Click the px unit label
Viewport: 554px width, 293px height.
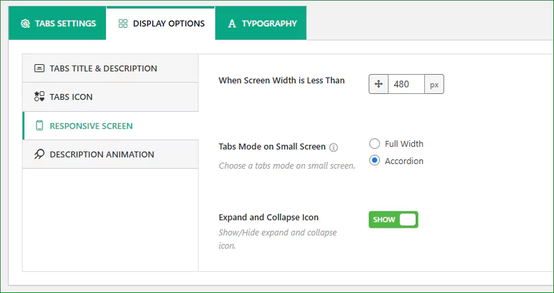pyautogui.click(x=434, y=85)
